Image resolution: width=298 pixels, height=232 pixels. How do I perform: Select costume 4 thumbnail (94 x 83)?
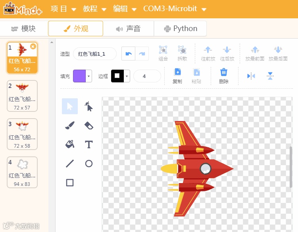point(22,172)
